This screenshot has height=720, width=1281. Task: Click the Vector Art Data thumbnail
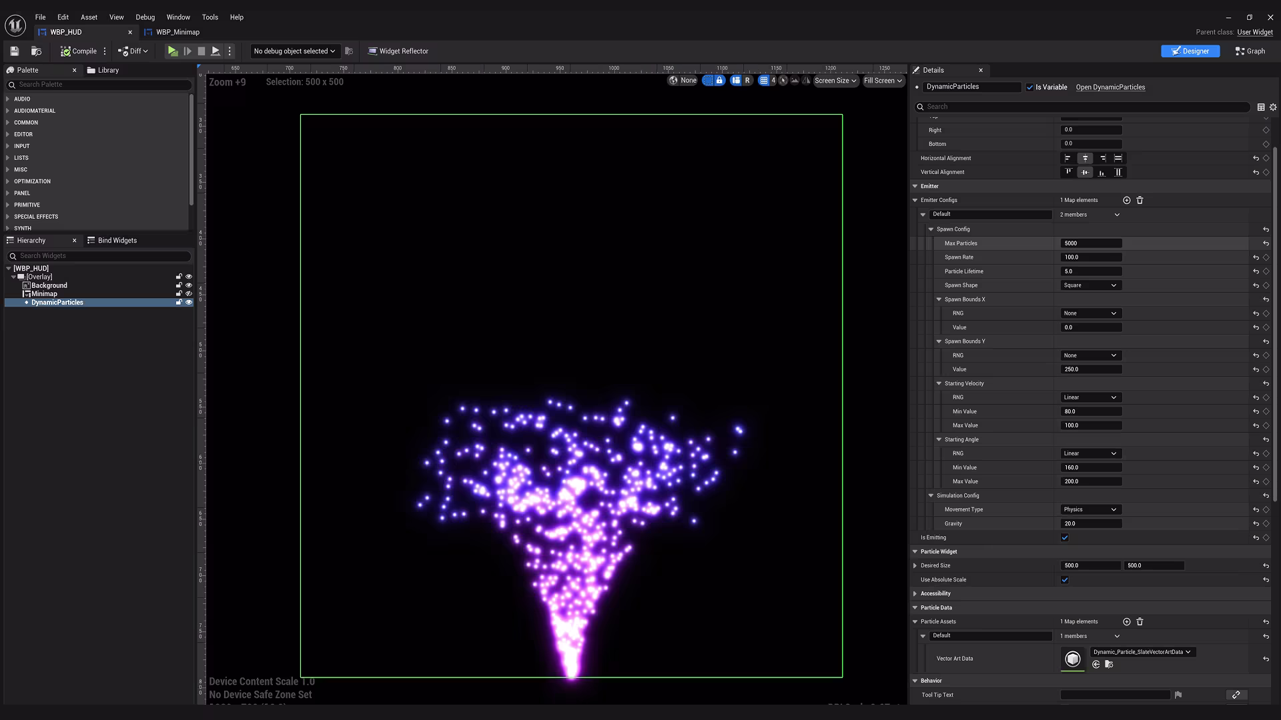pos(1073,659)
